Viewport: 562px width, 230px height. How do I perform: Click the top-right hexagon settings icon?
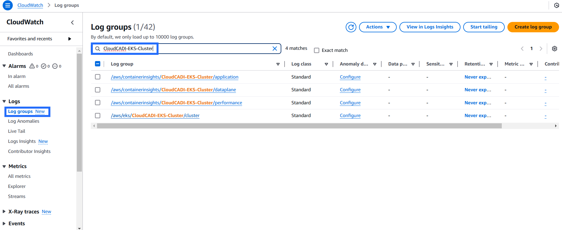click(556, 5)
